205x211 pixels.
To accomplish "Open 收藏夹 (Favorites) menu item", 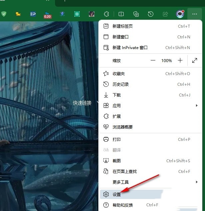I will click(x=147, y=73).
